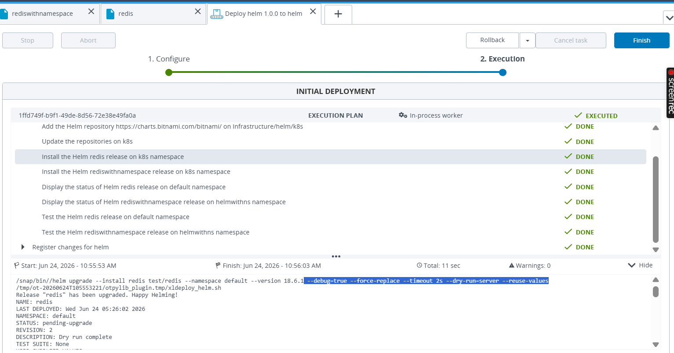Select step Update the repositories on k8s
Image resolution: width=674 pixels, height=353 pixels.
click(87, 141)
